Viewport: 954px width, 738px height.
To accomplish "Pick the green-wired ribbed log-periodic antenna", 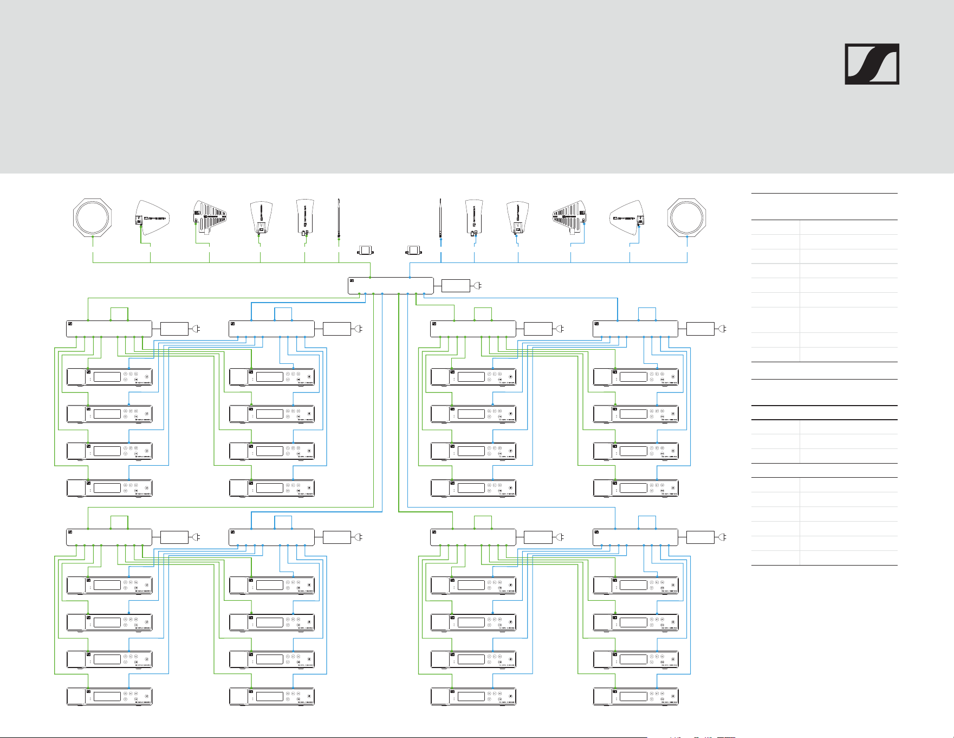I will point(209,217).
